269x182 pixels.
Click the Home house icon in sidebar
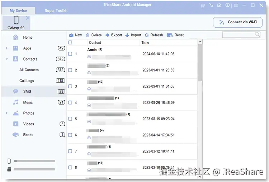(x=16, y=37)
